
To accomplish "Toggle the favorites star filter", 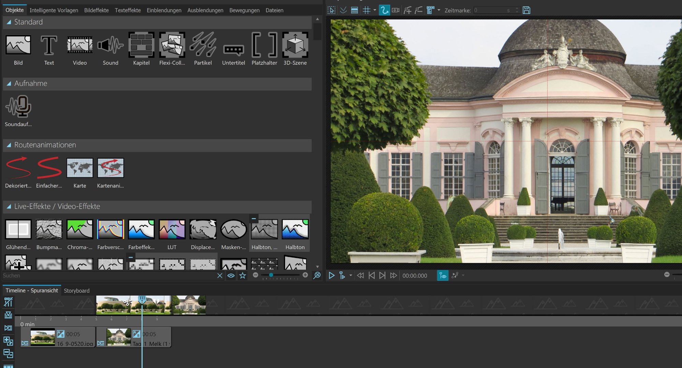I will pos(242,275).
